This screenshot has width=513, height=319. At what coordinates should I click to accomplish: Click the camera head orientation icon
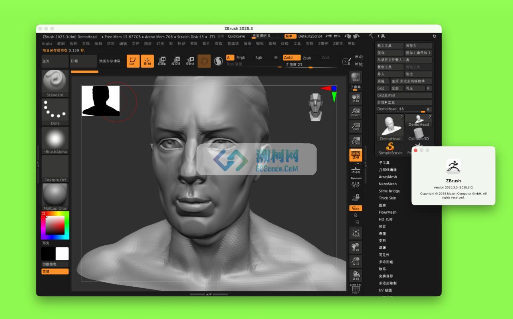[316, 107]
